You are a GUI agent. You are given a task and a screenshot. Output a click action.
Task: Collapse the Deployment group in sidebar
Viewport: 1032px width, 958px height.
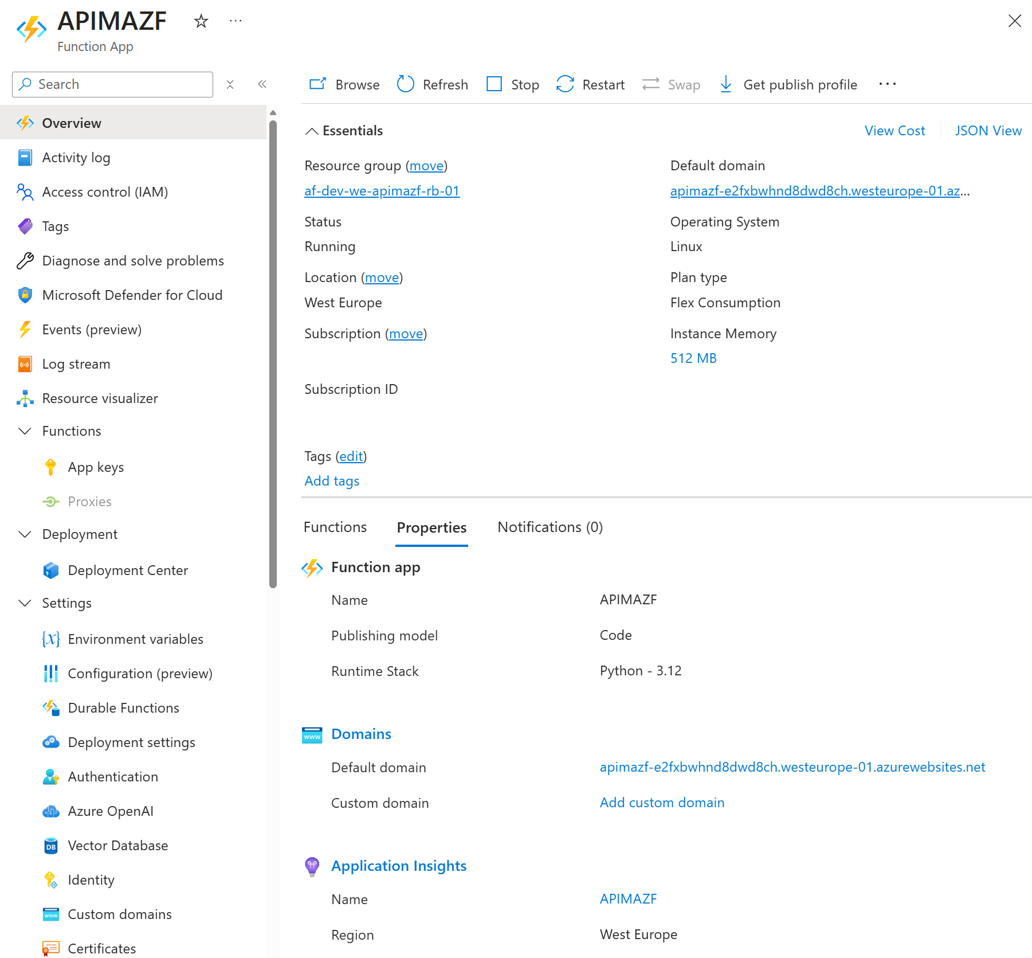(x=25, y=534)
